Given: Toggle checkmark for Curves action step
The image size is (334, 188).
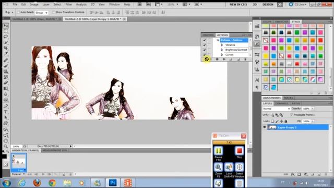Looking at the screenshot, I should click(x=204, y=54).
